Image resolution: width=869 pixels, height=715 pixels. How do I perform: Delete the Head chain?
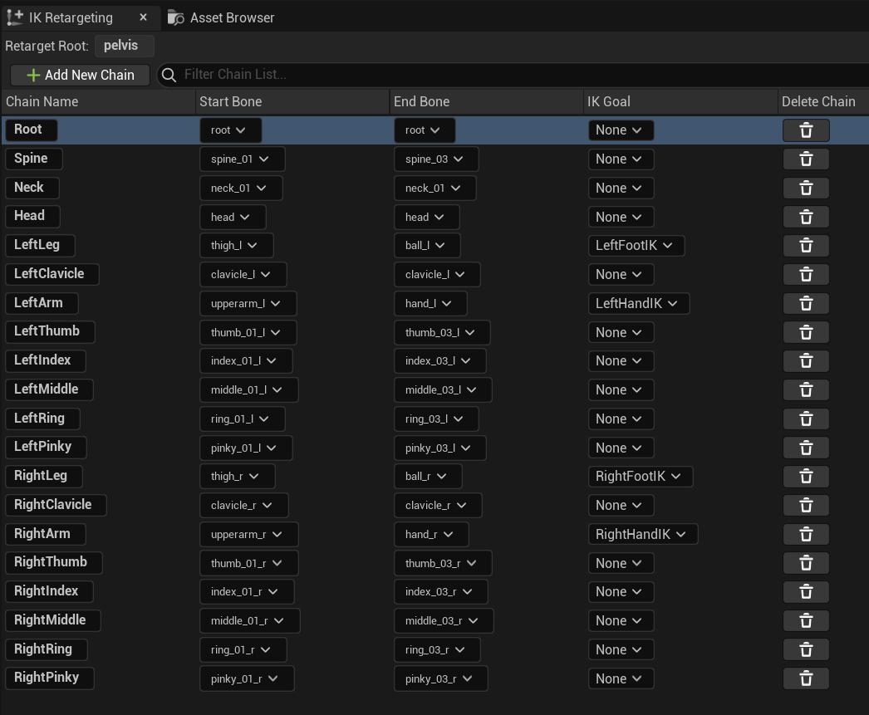point(806,217)
